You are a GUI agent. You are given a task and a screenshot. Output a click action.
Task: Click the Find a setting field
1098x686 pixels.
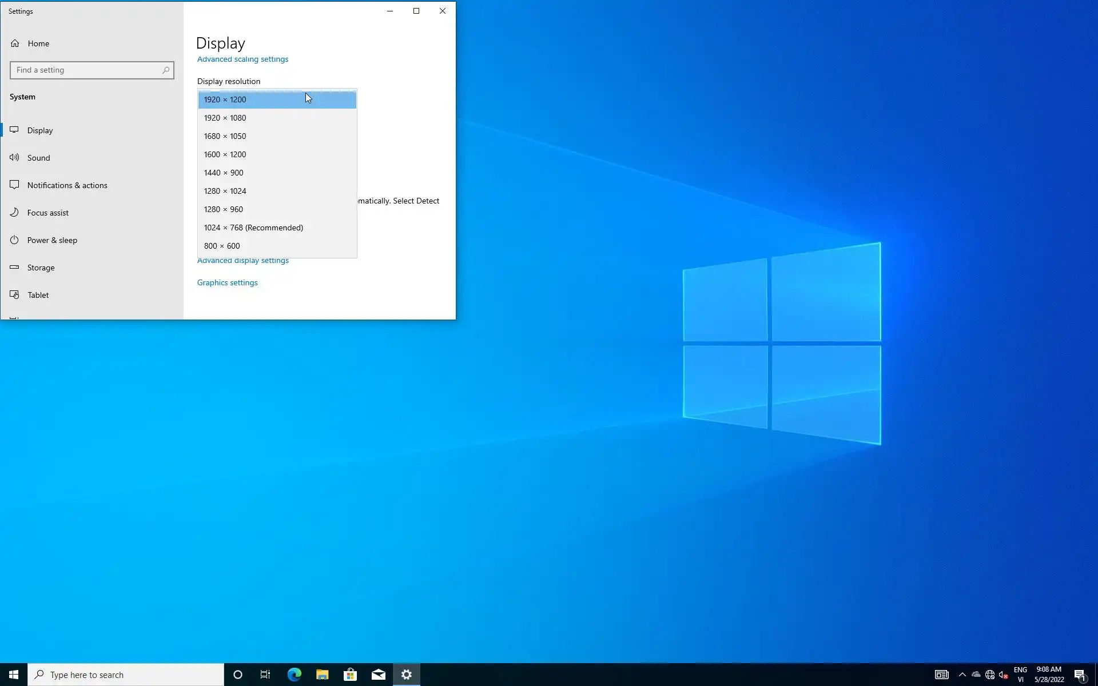tap(86, 70)
